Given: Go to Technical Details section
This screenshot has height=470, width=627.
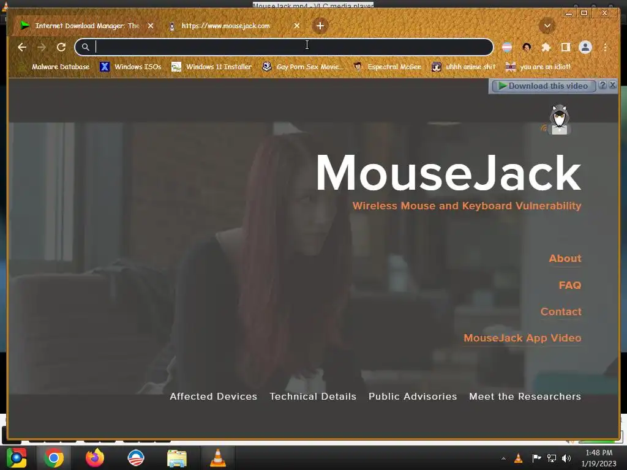Looking at the screenshot, I should pos(313,397).
